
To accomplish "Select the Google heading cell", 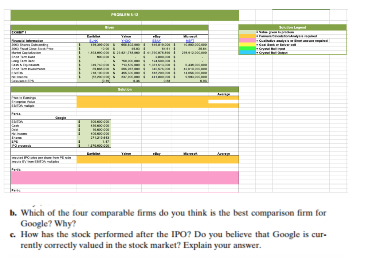I will (61, 118).
